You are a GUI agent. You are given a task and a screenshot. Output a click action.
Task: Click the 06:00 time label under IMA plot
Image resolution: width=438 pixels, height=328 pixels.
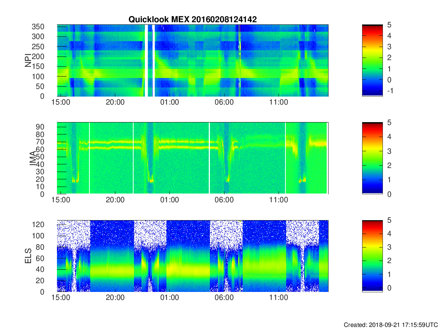click(224, 200)
